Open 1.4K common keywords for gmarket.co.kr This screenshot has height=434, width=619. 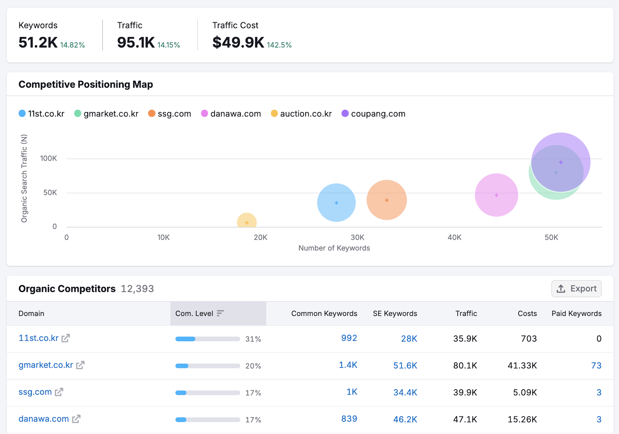pos(348,365)
